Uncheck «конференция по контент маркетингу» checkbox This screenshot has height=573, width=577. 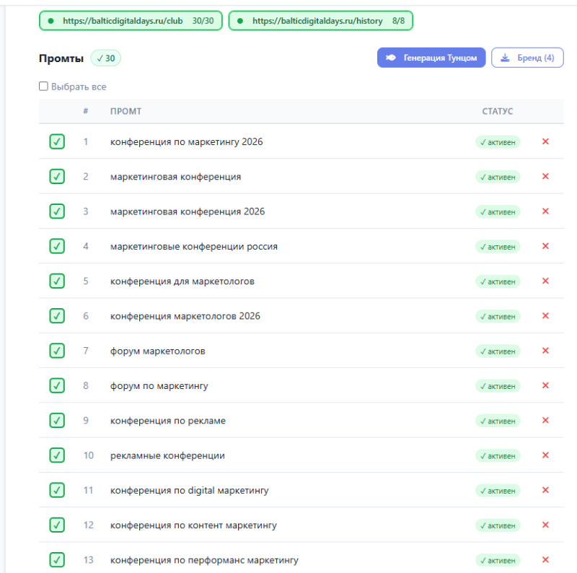(57, 525)
